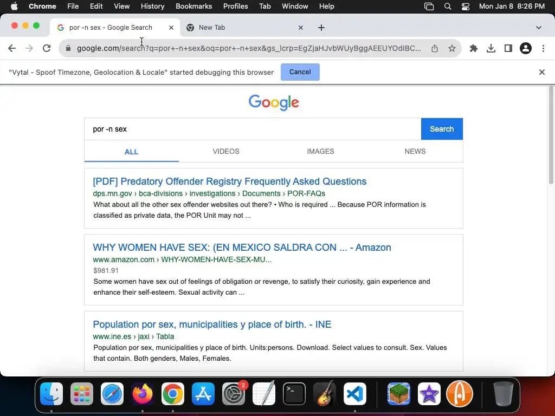Open the File menu
This screenshot has width=555, height=416.
[73, 6]
